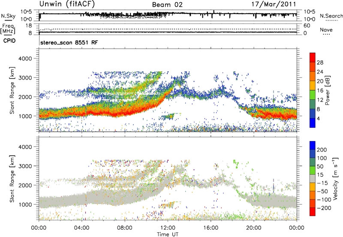Screen dimensions: 343x237
Task: Click the '28' value on Power colorbar
Action: pyautogui.click(x=320, y=62)
